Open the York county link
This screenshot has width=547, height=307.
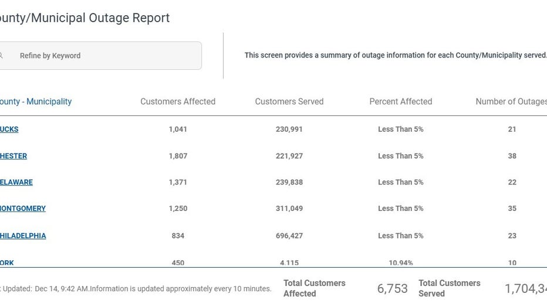[7, 262]
